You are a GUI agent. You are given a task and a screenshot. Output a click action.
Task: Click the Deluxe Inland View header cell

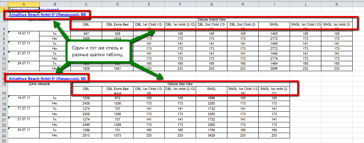pyautogui.click(x=211, y=20)
